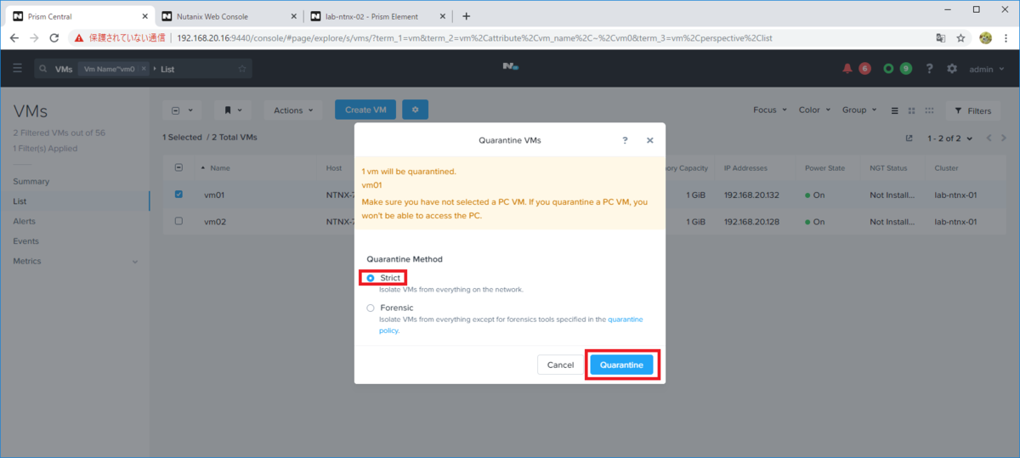Go back in browser history
This screenshot has width=1020, height=458.
(14, 38)
